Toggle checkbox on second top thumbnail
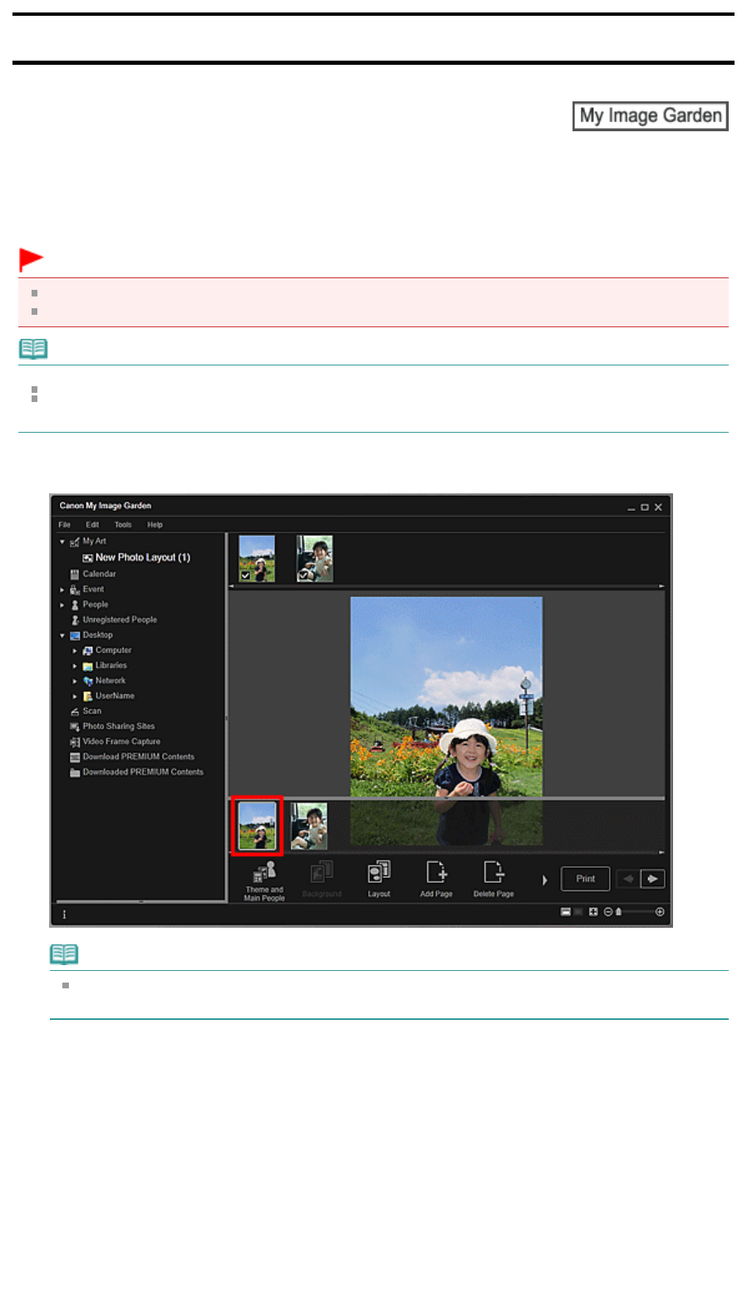 pos(302,575)
